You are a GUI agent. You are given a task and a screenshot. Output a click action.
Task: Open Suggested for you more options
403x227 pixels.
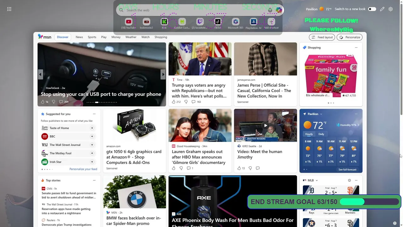pyautogui.click(x=94, y=114)
